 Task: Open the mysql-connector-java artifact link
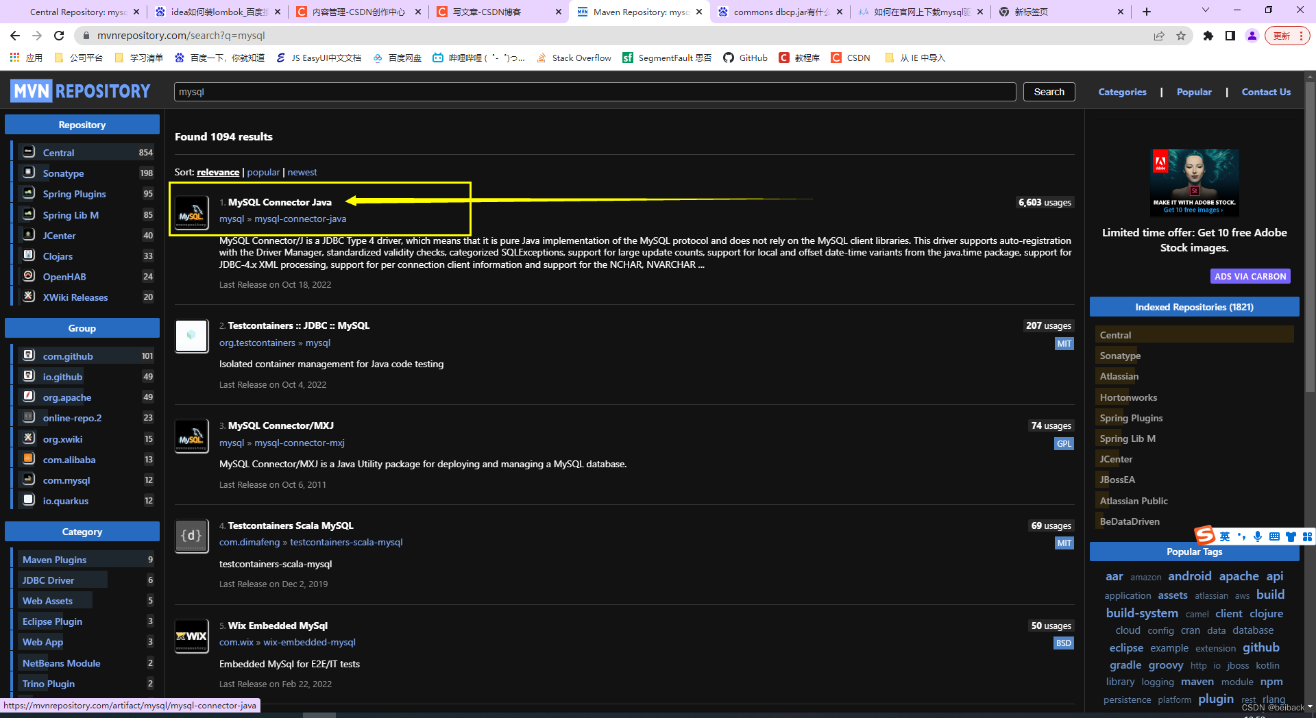(300, 219)
